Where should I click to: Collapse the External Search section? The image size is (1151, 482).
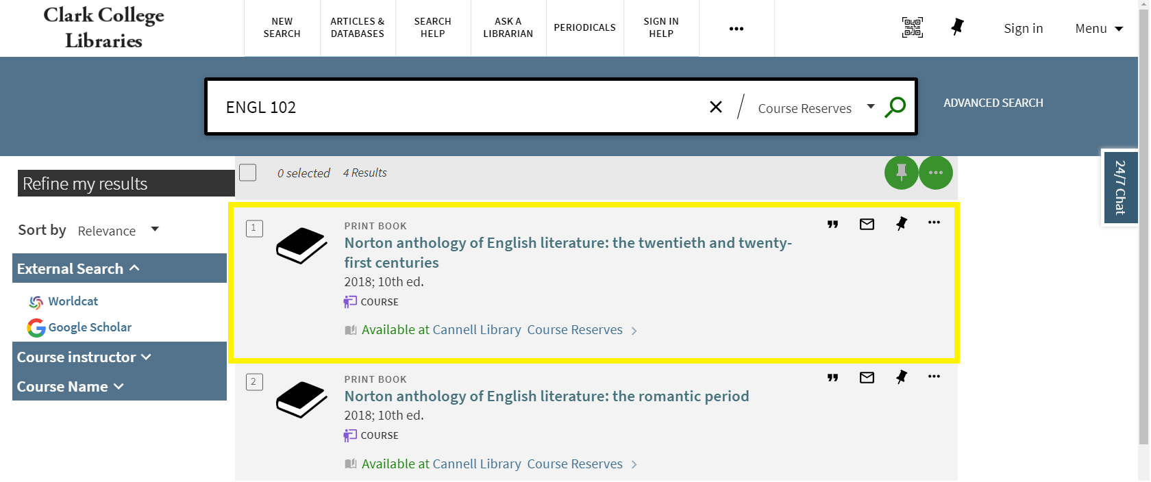pyautogui.click(x=119, y=268)
